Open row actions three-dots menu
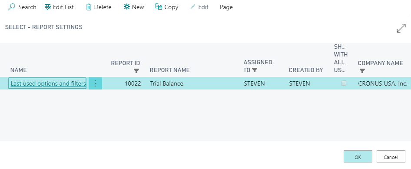This screenshot has width=411, height=169. pyautogui.click(x=95, y=83)
